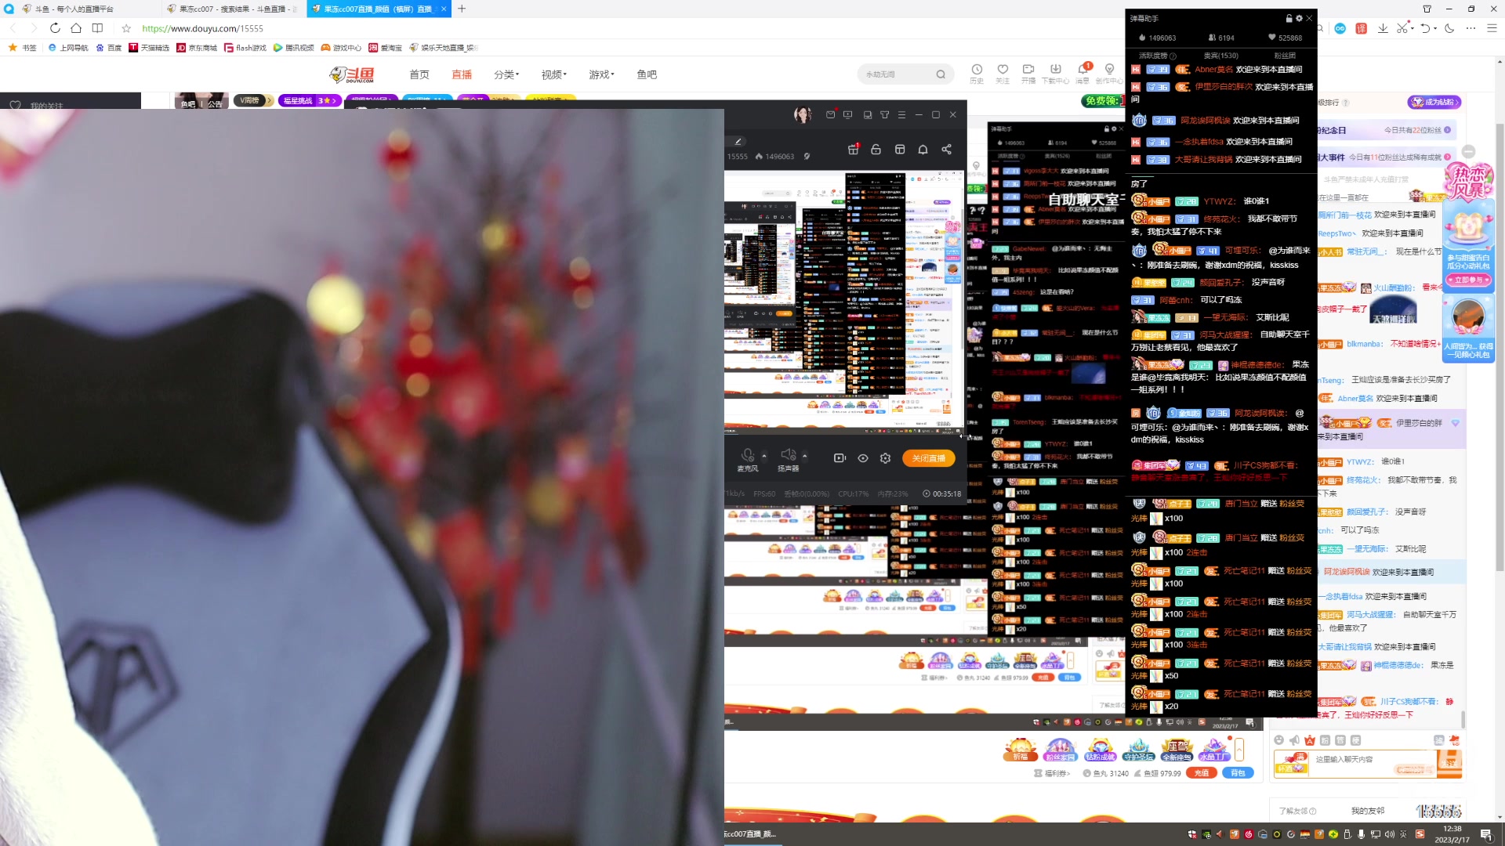Viewport: 1505px width, 846px height.
Task: Open the gift box icon with badge
Action: point(854,149)
